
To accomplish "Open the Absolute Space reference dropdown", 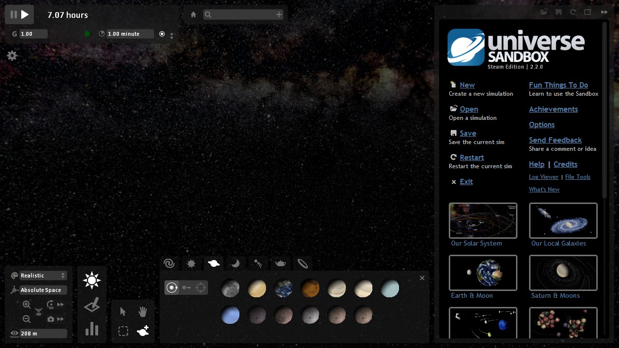I will click(43, 290).
